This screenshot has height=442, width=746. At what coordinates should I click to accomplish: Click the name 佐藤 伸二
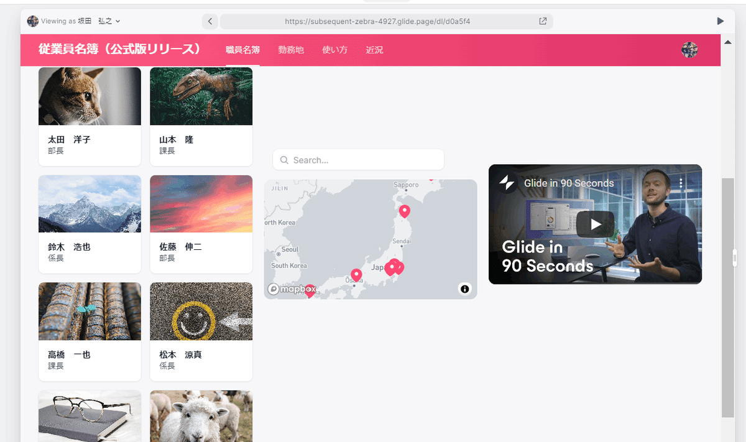click(x=181, y=247)
